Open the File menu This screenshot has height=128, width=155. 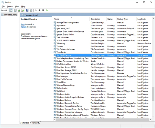3,6
